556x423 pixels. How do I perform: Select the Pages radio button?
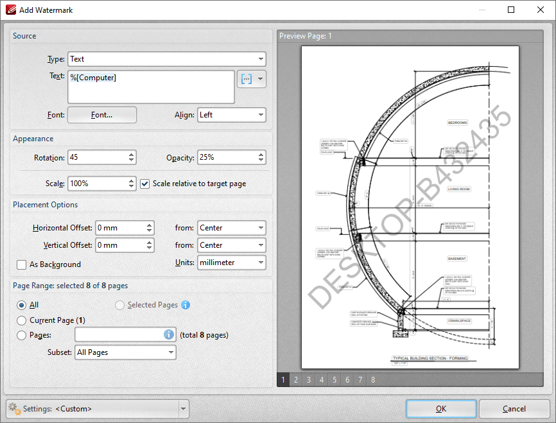[x=20, y=334]
